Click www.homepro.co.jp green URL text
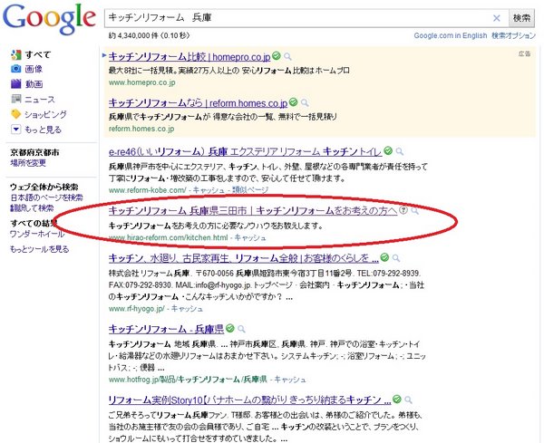The image size is (544, 443). [142, 82]
